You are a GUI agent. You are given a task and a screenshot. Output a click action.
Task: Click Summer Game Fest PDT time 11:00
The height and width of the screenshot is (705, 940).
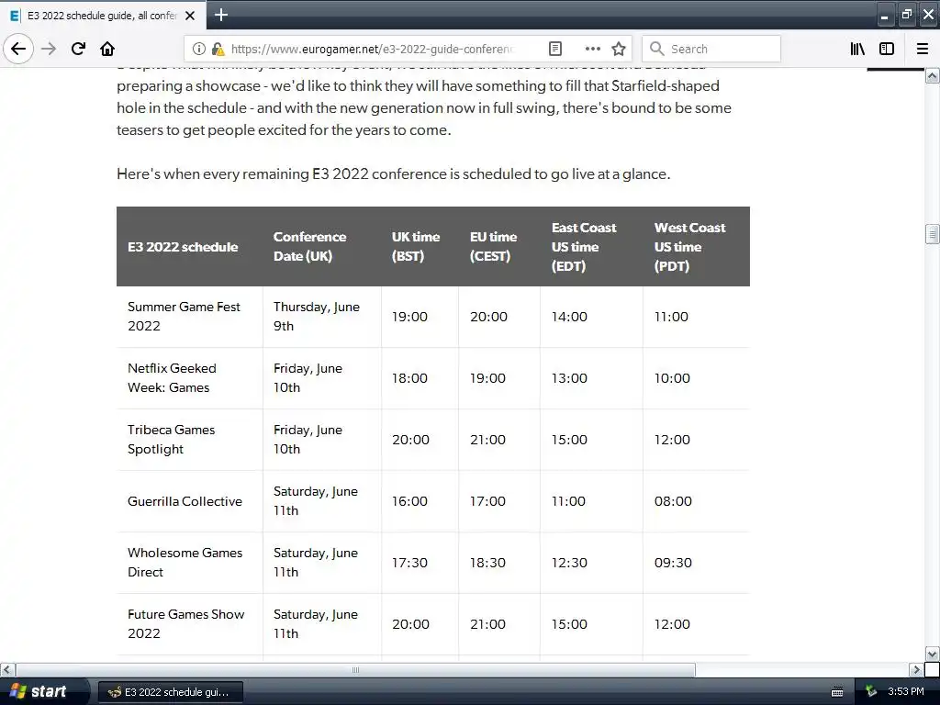[671, 317]
